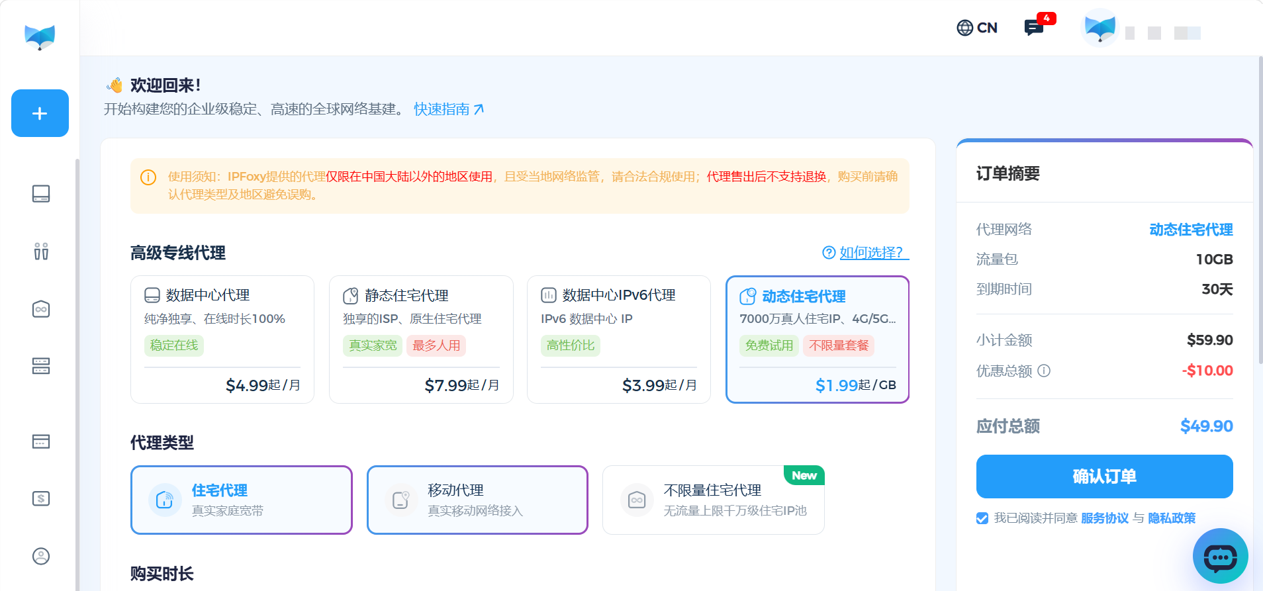Screen dimensions: 1263x591
Task: Click the 数据中心IPv6代理 card icon
Action: 549,295
